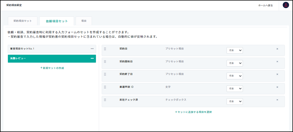This screenshot has height=132, width=293.
Task: Grab the drag handle of 契約開始日 row
Action: coord(105,62)
